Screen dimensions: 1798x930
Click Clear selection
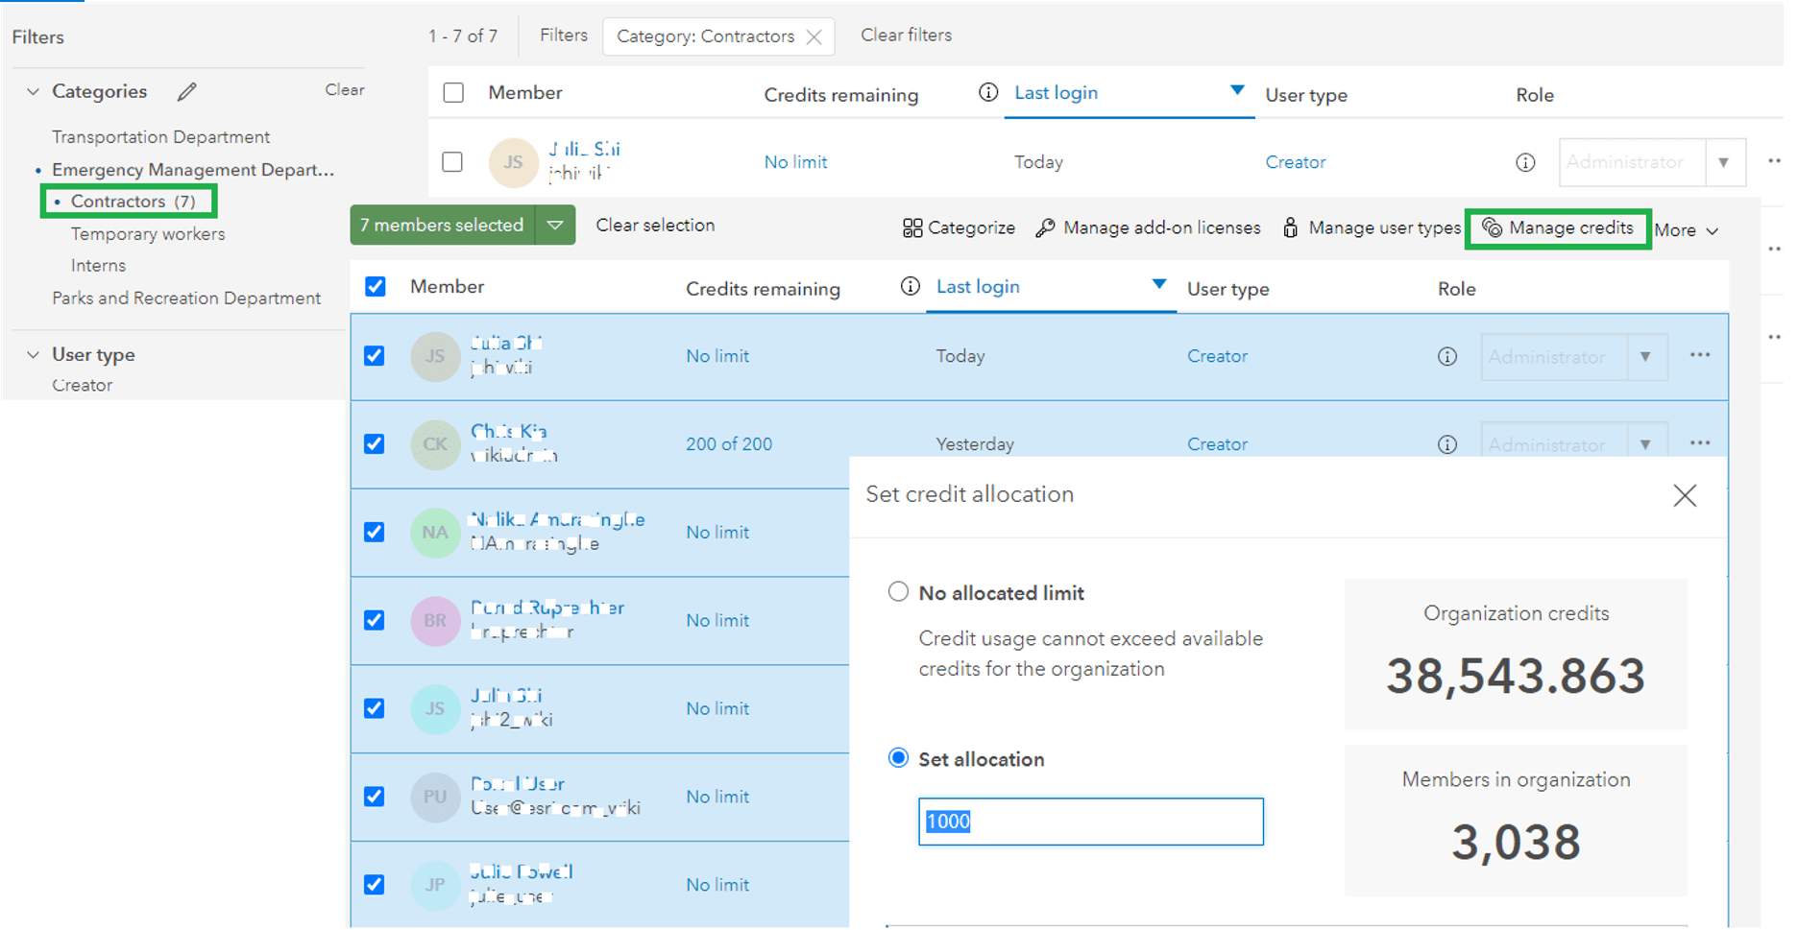click(x=655, y=225)
